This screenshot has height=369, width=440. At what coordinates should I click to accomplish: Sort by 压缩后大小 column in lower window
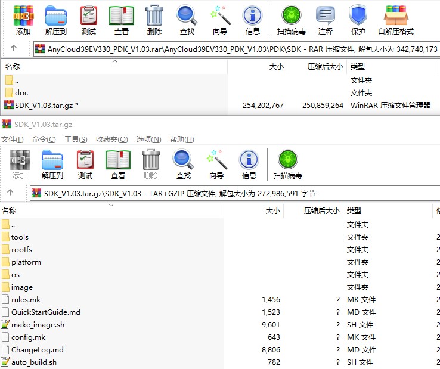pyautogui.click(x=314, y=211)
